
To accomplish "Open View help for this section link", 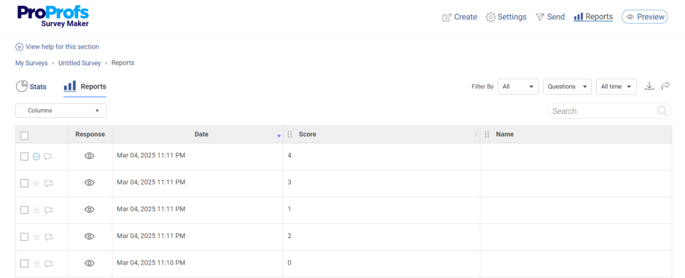I will [58, 47].
